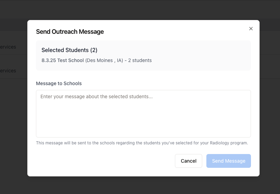Click the "Message to Schools" field label
This screenshot has width=280, height=194.
[x=59, y=83]
